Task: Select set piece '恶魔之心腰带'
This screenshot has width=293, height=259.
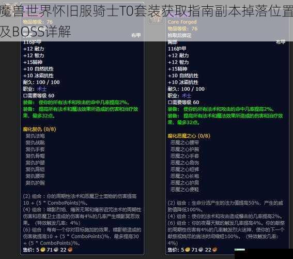Action: pos(184,142)
